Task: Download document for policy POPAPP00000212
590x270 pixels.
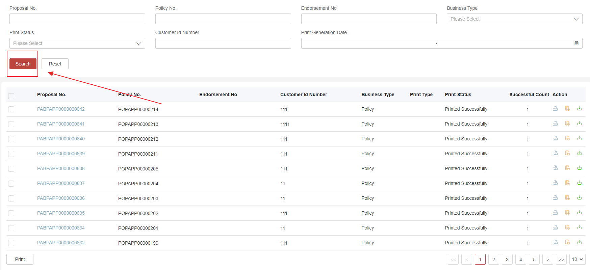Action: click(x=580, y=138)
